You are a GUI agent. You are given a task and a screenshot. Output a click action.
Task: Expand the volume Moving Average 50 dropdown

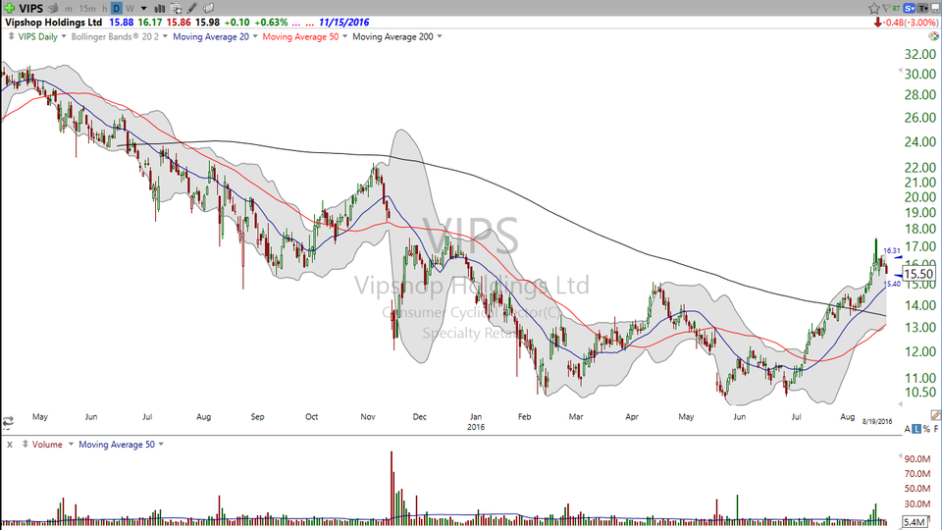tap(161, 444)
